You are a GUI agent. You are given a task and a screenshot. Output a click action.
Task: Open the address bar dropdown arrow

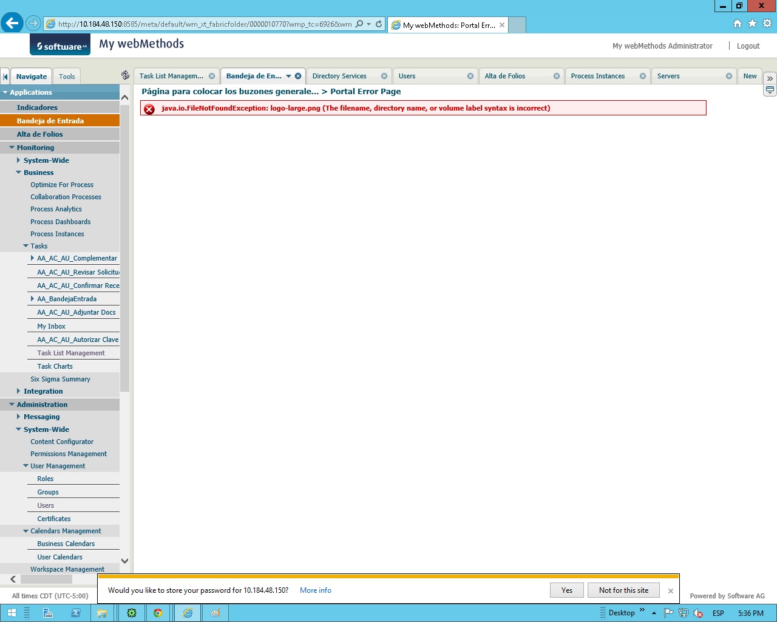coord(368,24)
